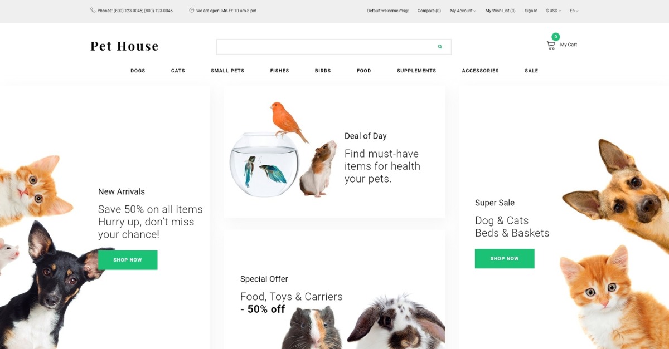Click the Compare (0) link
Screen dimensions: 669x349
(x=429, y=11)
